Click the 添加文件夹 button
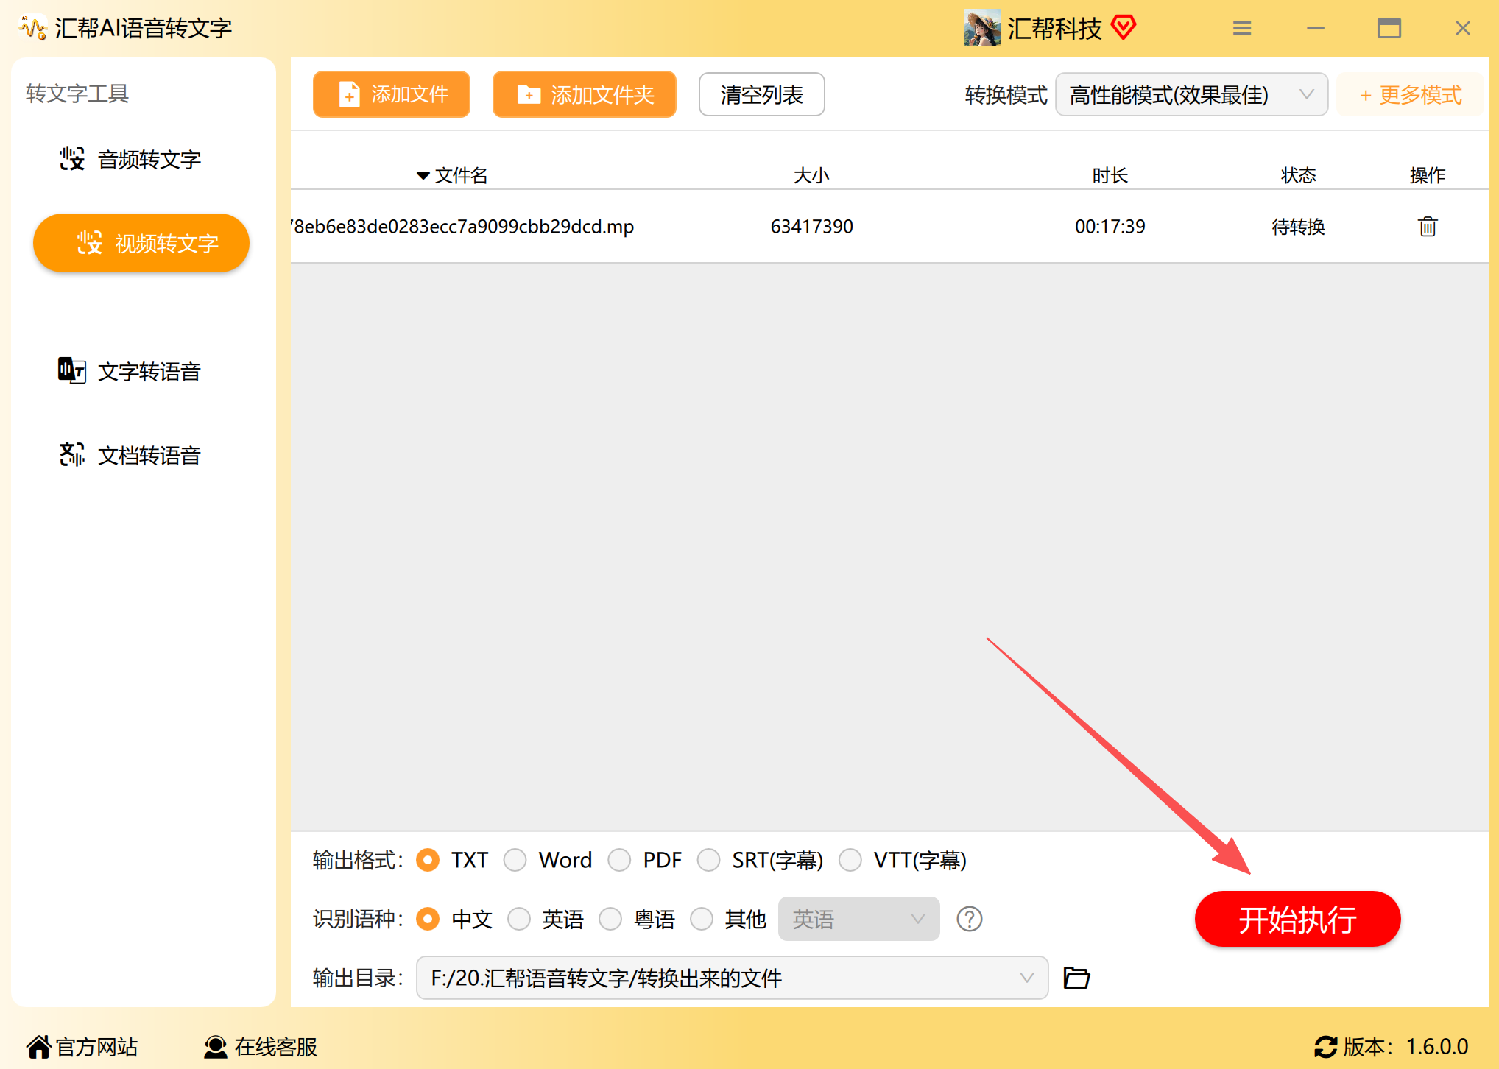Viewport: 1499px width, 1069px height. [585, 94]
